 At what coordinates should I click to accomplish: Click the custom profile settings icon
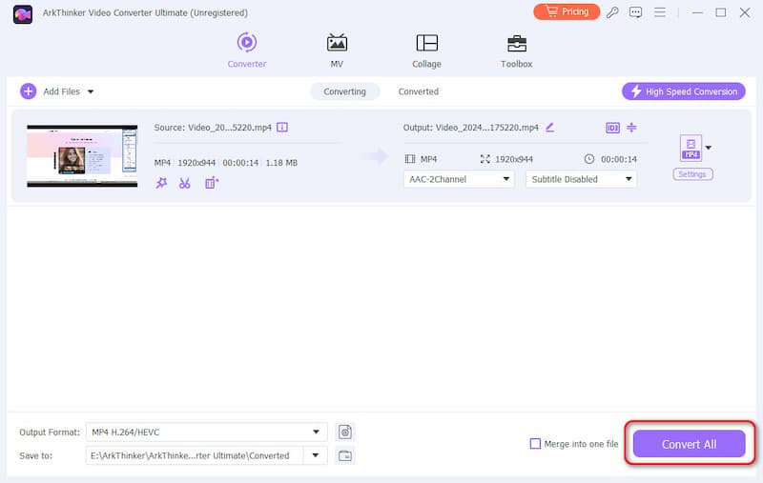(x=345, y=432)
